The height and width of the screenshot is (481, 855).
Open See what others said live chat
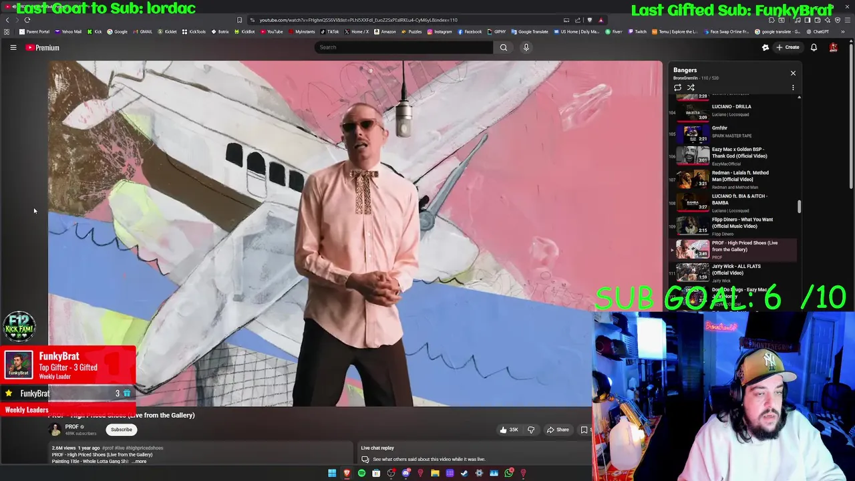pos(429,459)
